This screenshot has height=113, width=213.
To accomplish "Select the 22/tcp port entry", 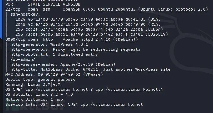I will click(13, 9).
